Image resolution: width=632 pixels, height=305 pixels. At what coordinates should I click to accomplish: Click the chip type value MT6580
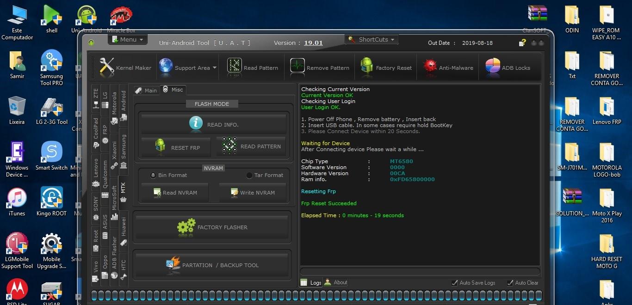(x=402, y=161)
